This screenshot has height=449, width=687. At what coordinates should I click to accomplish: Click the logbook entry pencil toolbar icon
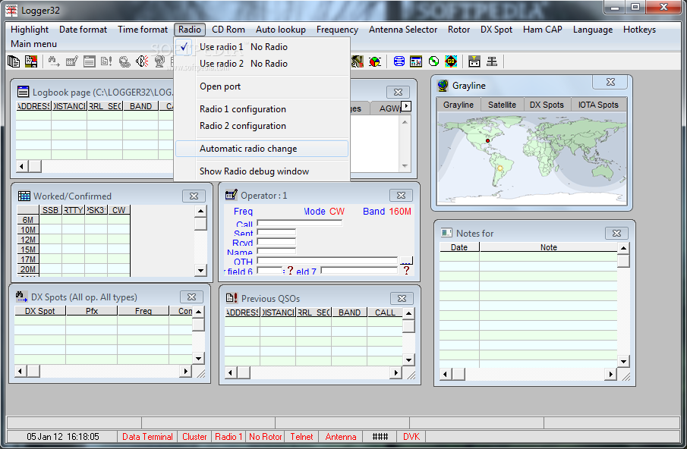pyautogui.click(x=71, y=61)
